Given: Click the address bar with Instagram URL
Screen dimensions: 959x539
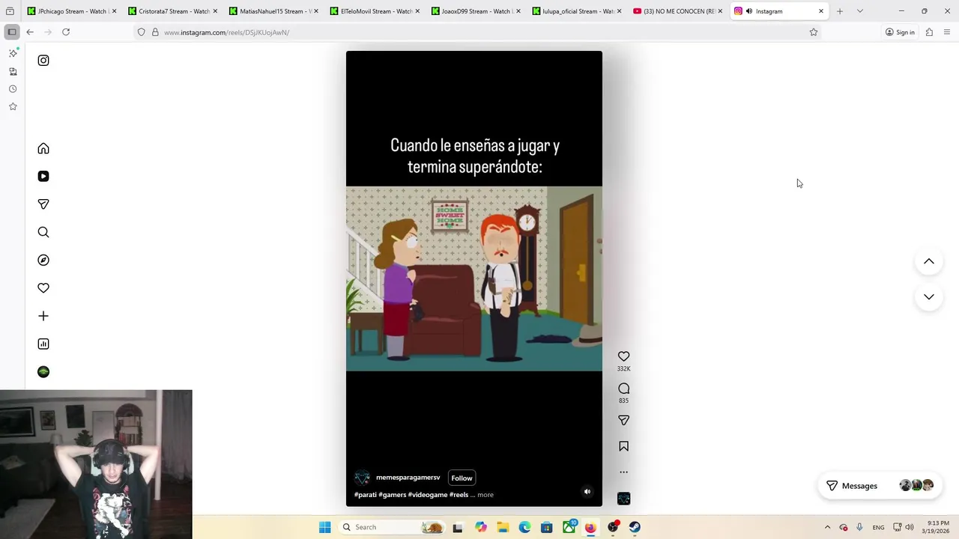Looking at the screenshot, I should [x=479, y=32].
